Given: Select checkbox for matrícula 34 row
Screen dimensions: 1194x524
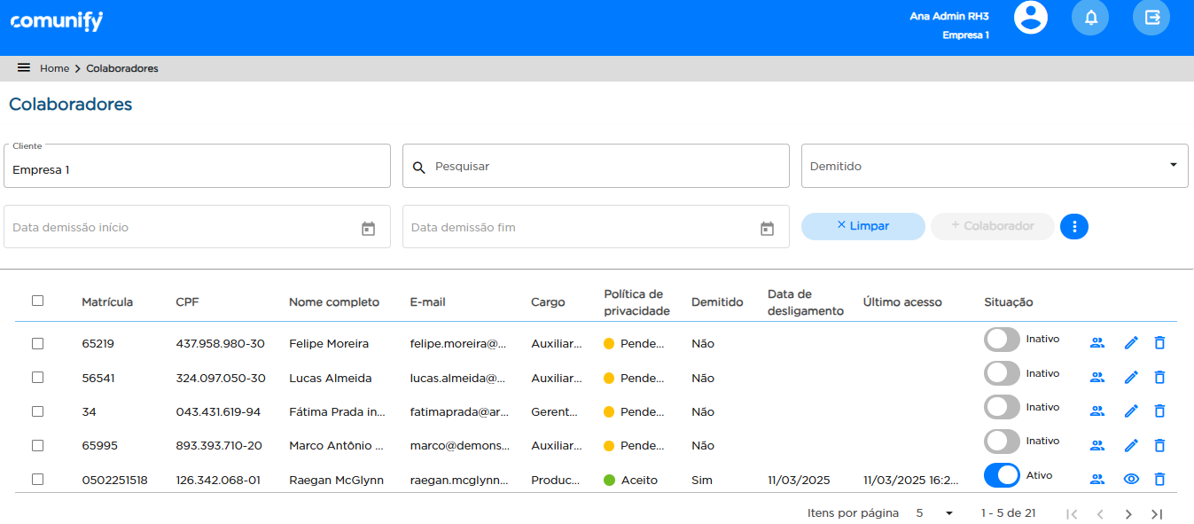Looking at the screenshot, I should point(37,411).
